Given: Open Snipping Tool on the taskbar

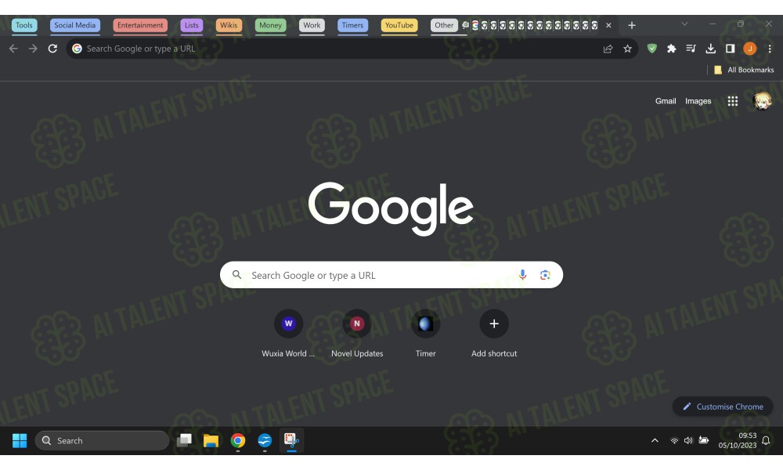Looking at the screenshot, I should click(x=291, y=440).
